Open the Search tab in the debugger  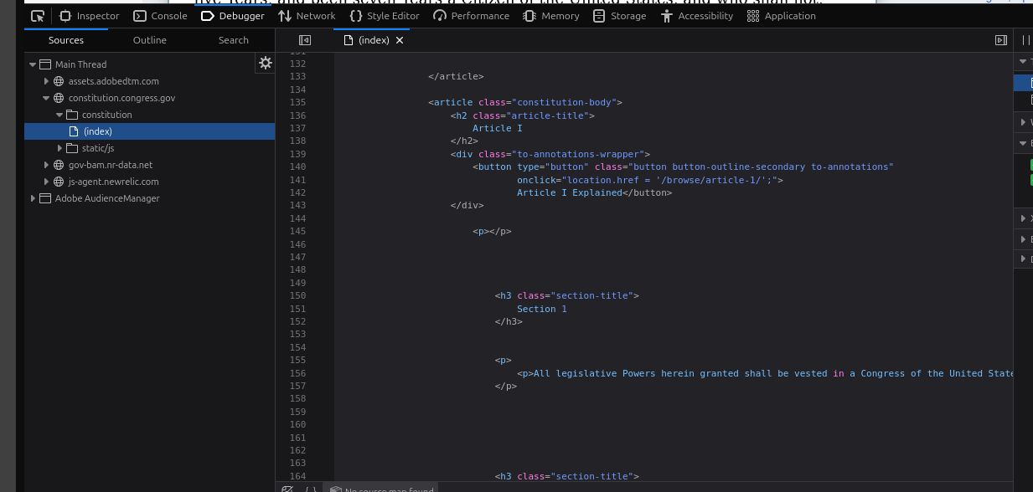click(233, 40)
